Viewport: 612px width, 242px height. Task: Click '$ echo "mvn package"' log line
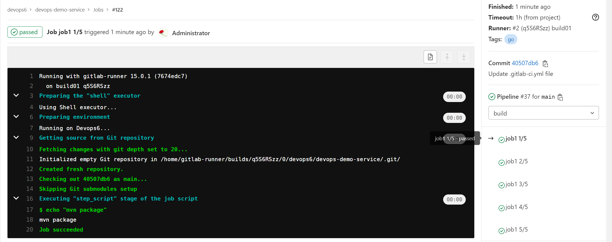tap(73, 210)
